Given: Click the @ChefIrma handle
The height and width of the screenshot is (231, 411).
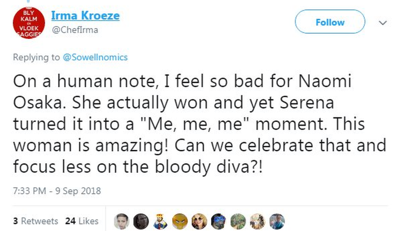Looking at the screenshot, I should [x=75, y=30].
